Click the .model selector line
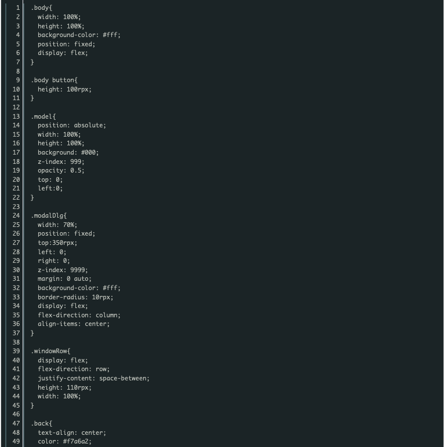Image resolution: width=444 pixels, height=447 pixels. 43,116
